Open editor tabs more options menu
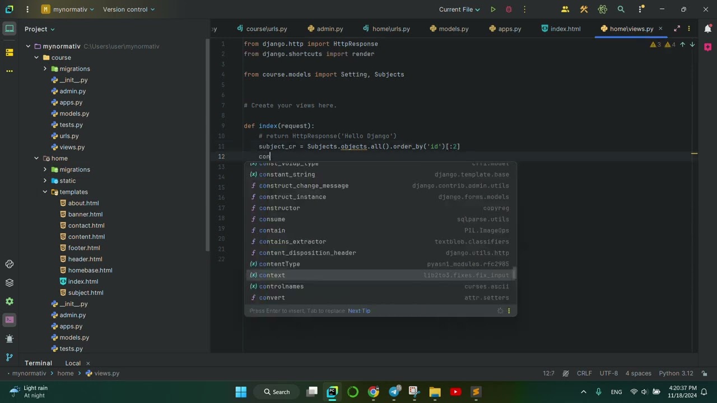 pos(689,29)
